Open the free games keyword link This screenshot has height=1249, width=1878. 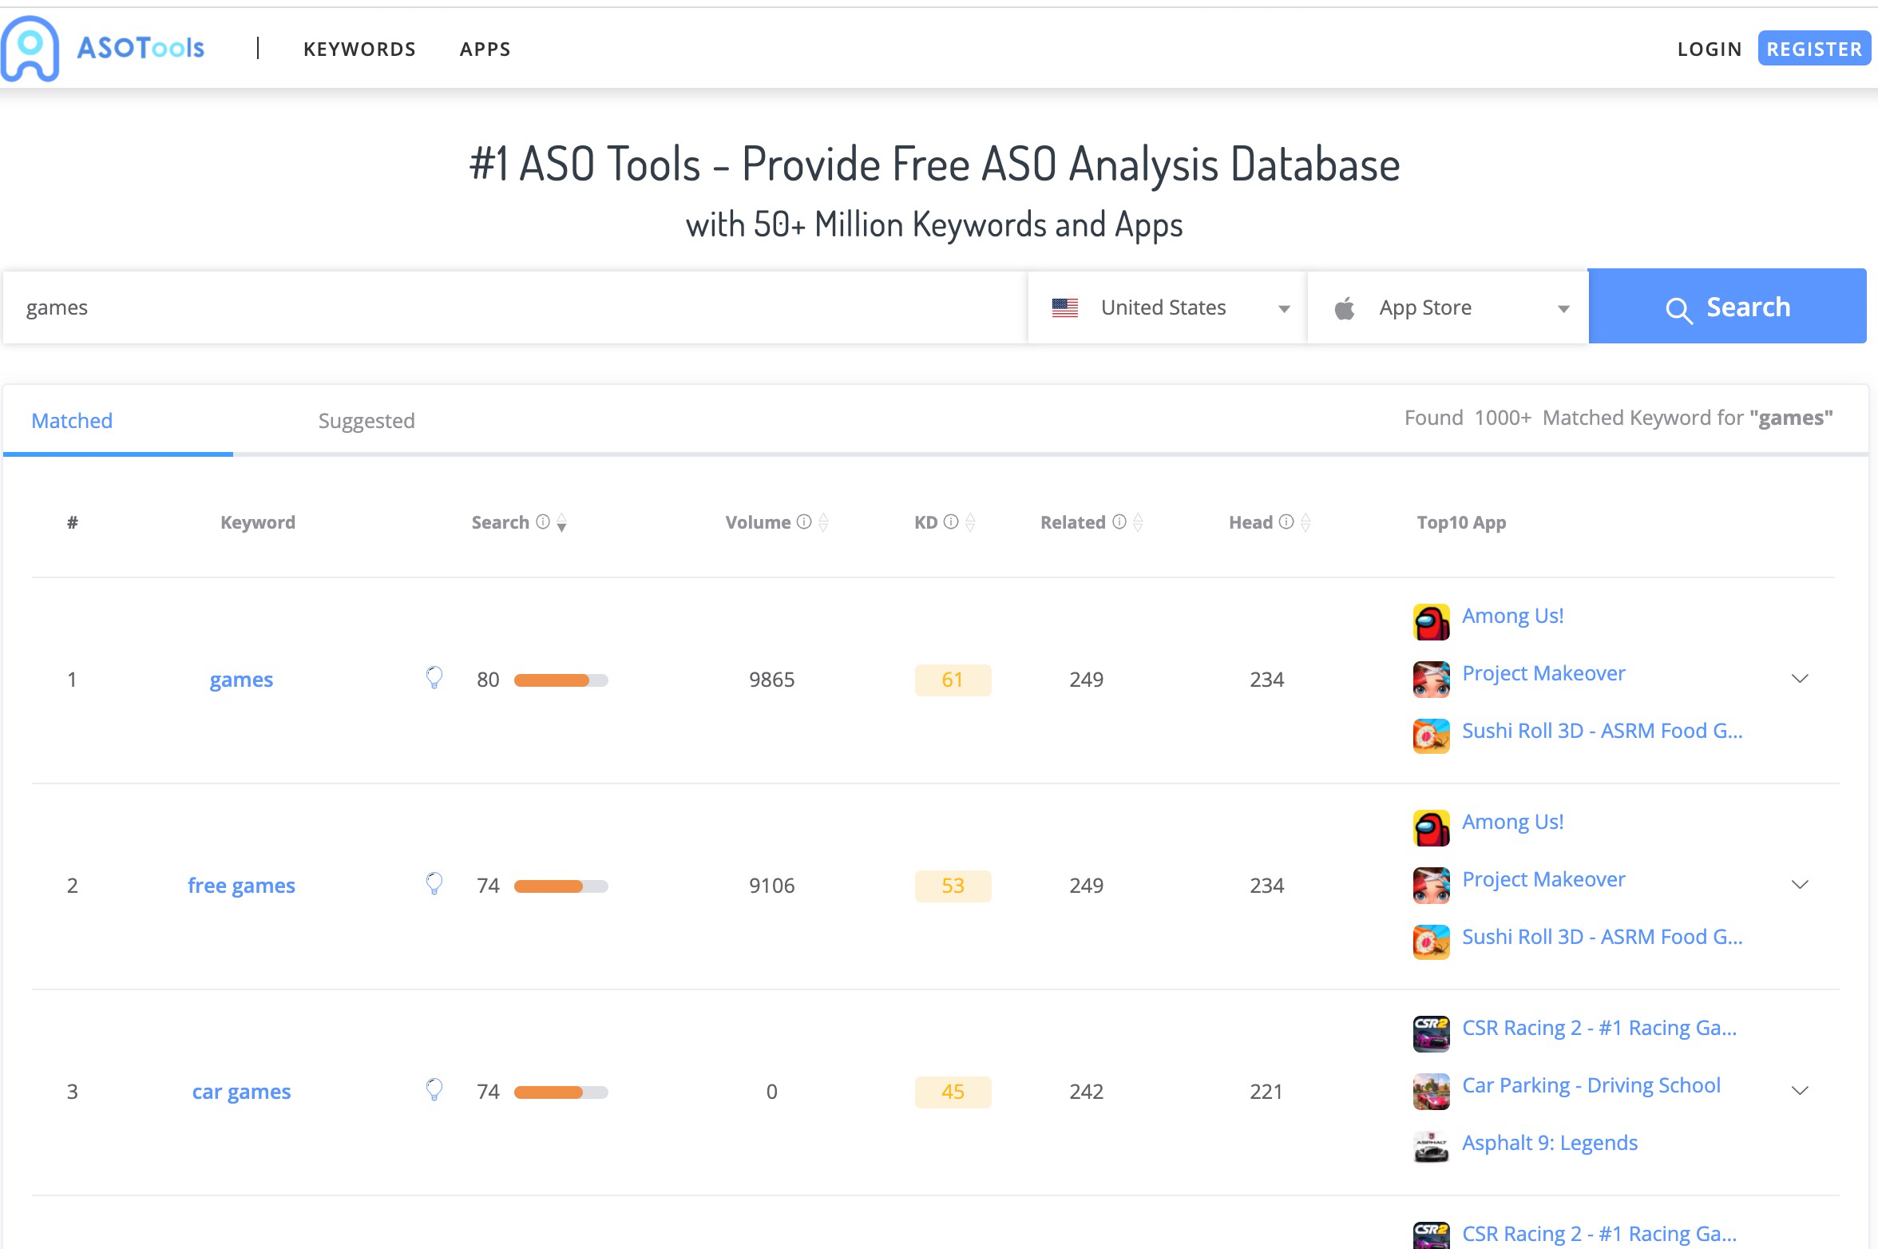pyautogui.click(x=241, y=886)
